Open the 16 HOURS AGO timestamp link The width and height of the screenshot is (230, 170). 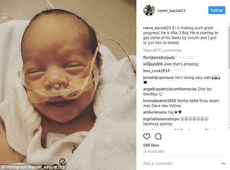(x=153, y=151)
